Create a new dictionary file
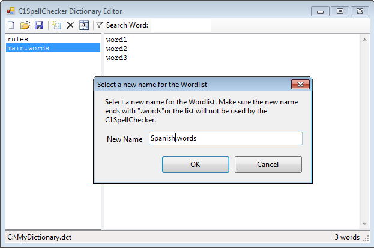This screenshot has width=374, height=248. click(11, 25)
